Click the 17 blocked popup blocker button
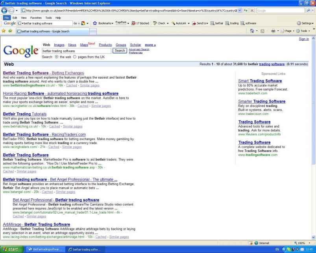Screen dimensions: 316x253 tap(140, 23)
